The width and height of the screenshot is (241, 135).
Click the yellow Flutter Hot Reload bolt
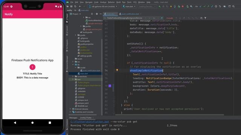click(x=171, y=6)
